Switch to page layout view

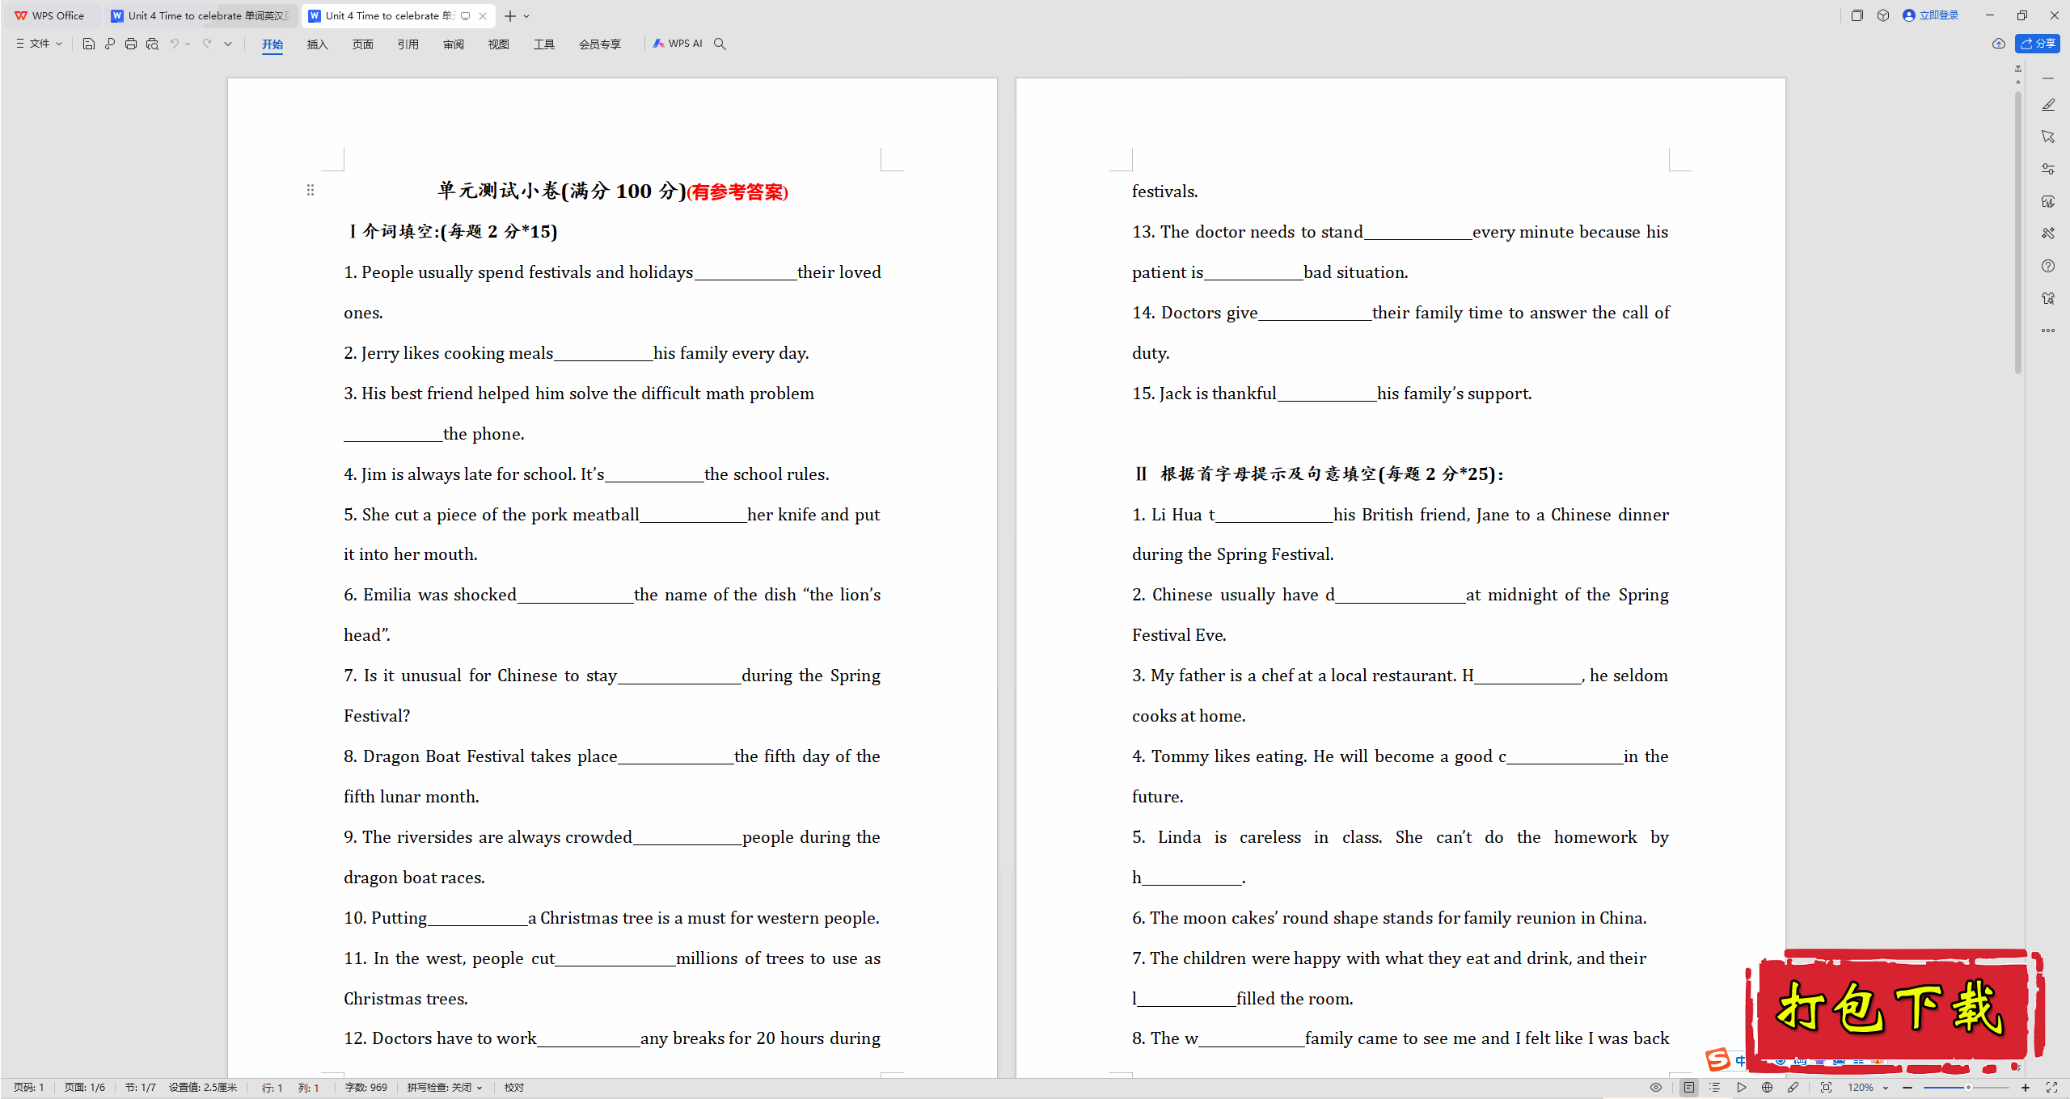[1689, 1088]
